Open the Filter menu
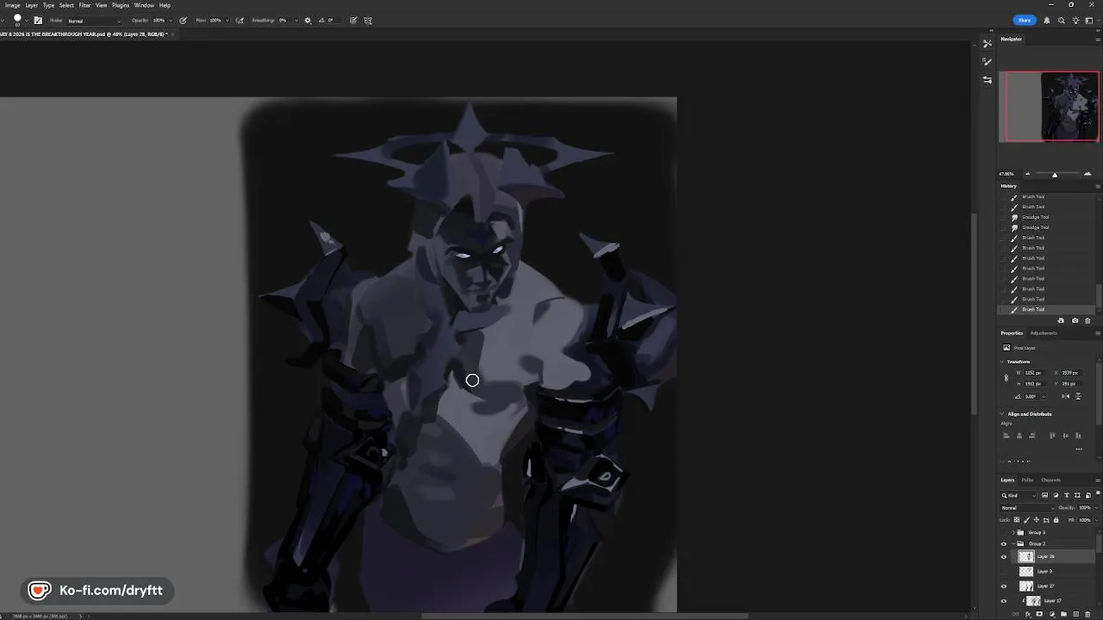The image size is (1103, 620). coord(84,5)
